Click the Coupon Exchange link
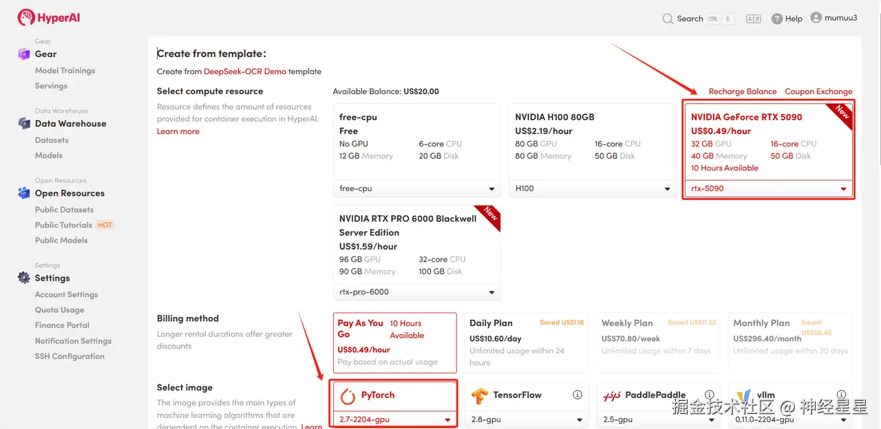The image size is (881, 429). 818,91
